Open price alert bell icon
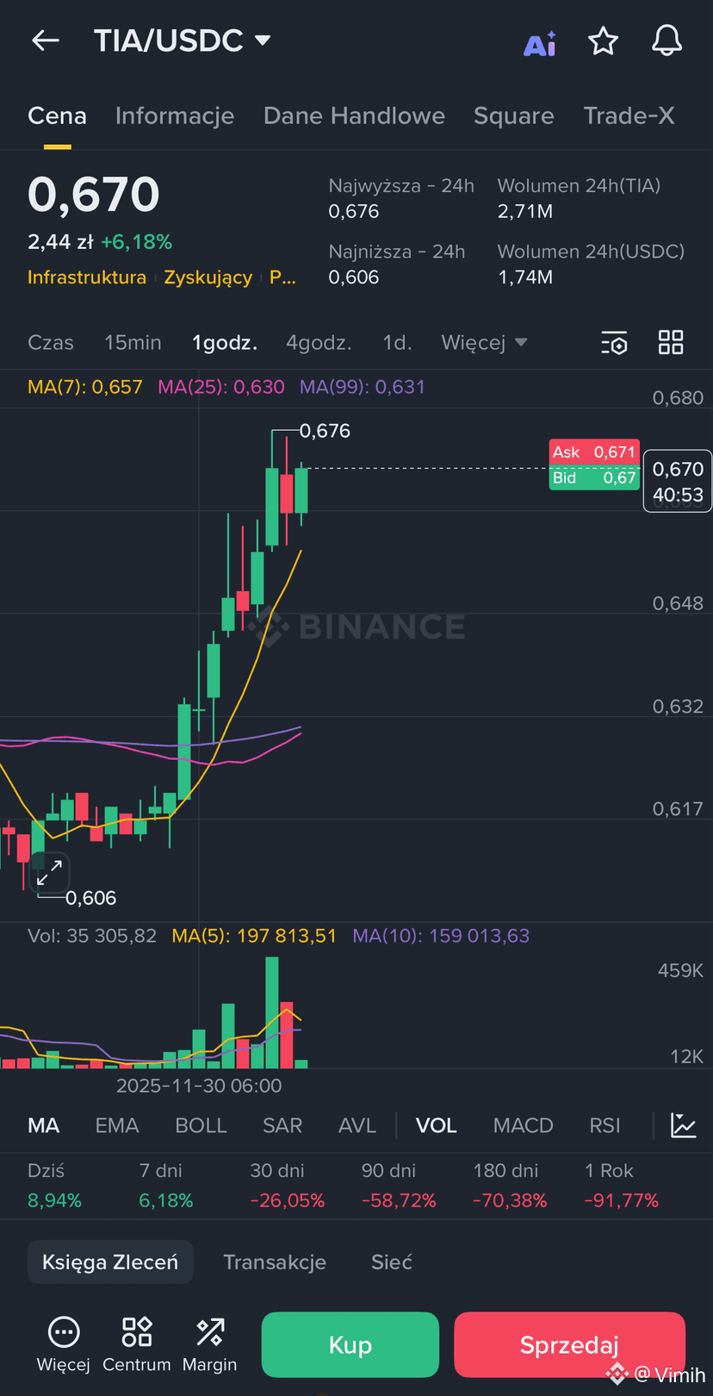The height and width of the screenshot is (1396, 713). pyautogui.click(x=666, y=41)
